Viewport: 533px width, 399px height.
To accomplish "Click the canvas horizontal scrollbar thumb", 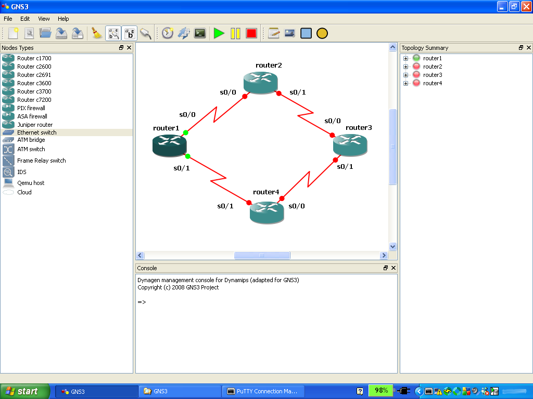I will click(x=262, y=256).
